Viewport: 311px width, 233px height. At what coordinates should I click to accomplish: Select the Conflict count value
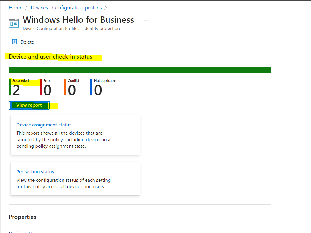(72, 90)
